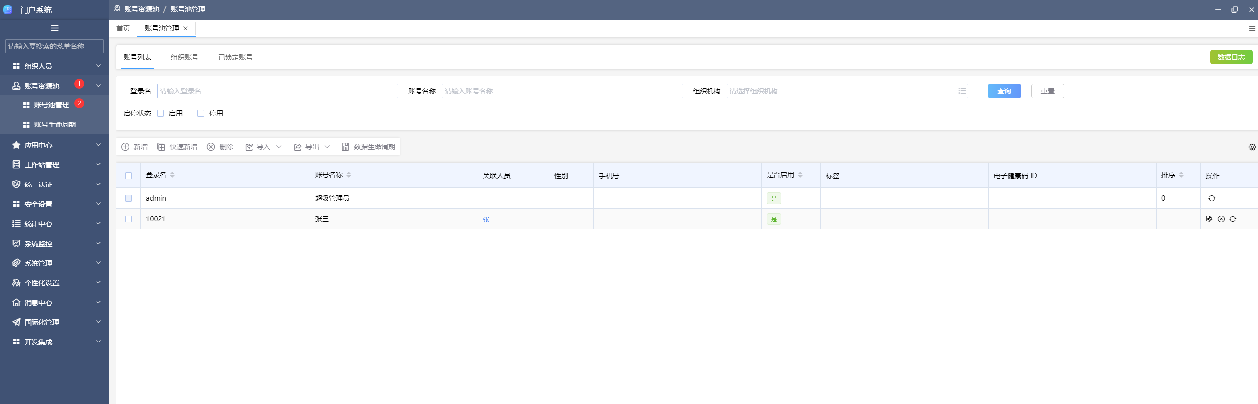Expand 开发集成 chevron

98,342
